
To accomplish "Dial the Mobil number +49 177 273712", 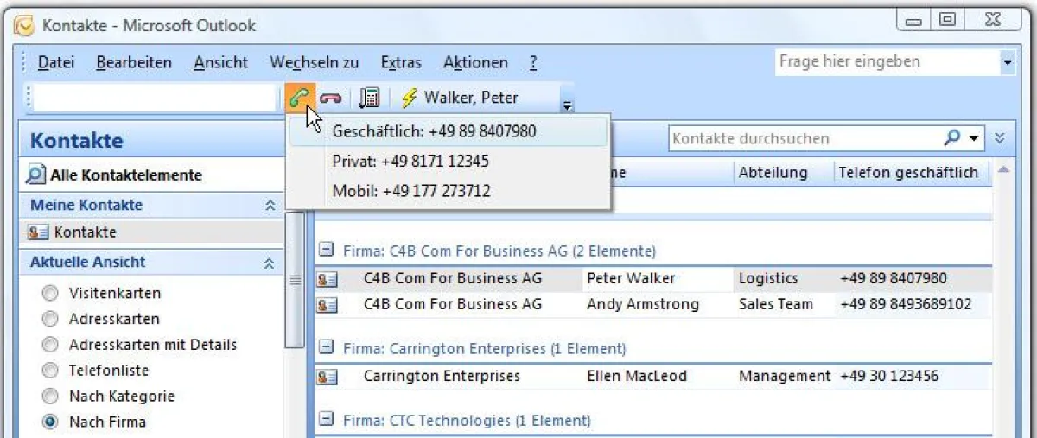I will tap(449, 191).
